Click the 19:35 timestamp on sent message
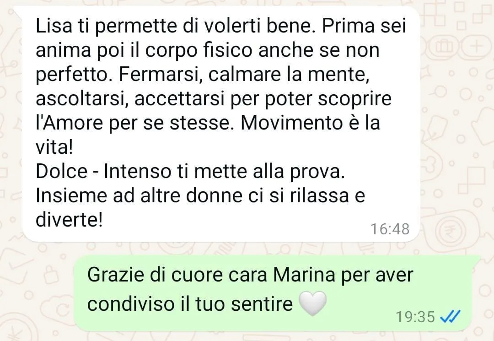 pos(415,317)
